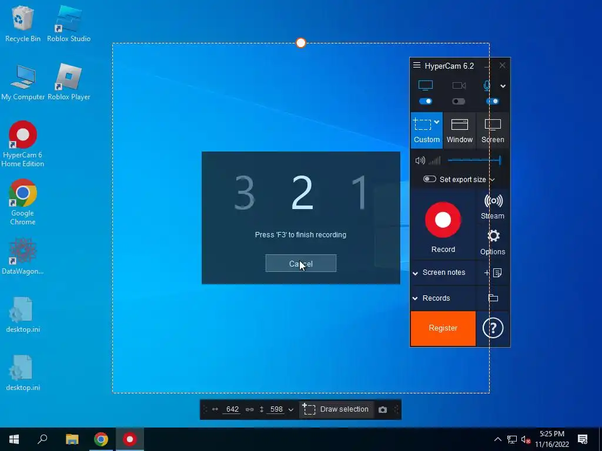
Task: Open the Custom area dropdown arrow
Action: (437, 122)
